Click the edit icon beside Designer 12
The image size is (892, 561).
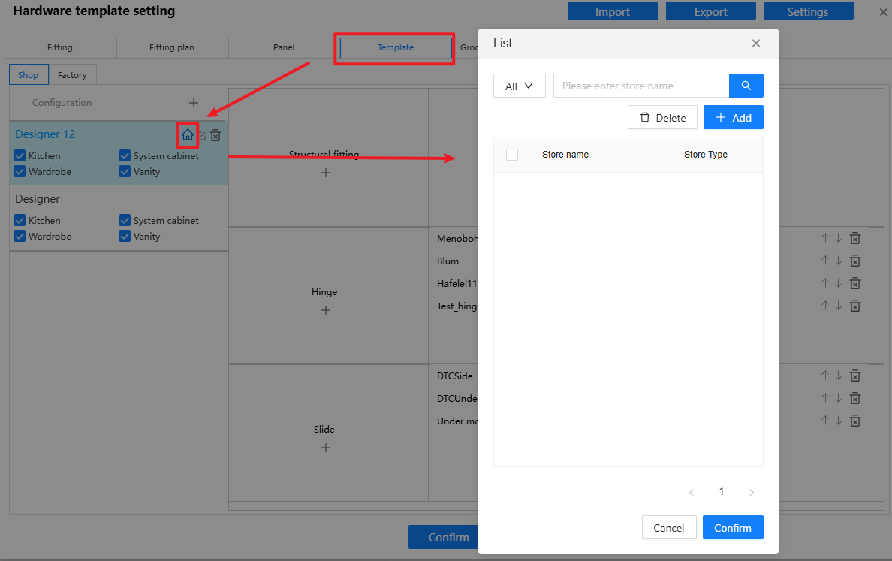pos(201,136)
